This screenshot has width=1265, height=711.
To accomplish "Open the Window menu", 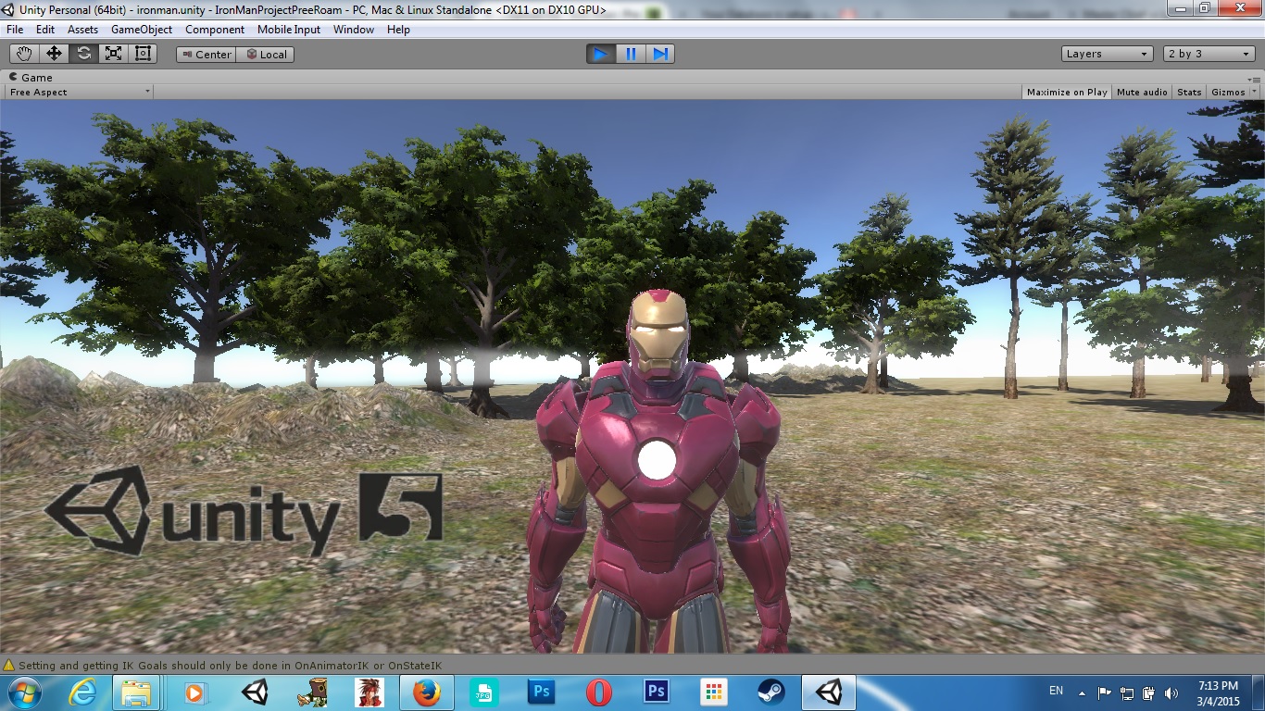I will tap(354, 30).
